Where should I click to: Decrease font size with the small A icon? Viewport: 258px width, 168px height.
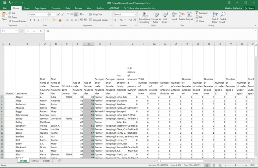62,14
